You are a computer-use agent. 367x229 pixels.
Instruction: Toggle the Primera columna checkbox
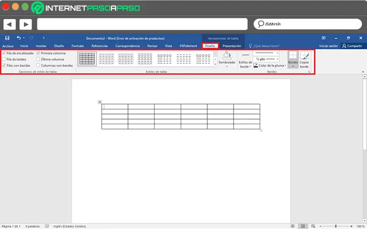pos(38,53)
